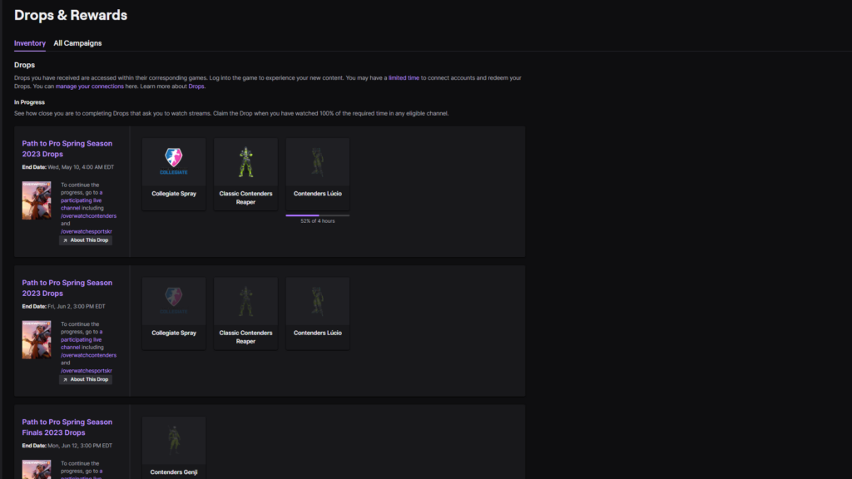Select the second campaign's Classic Contenders Reaper icon
This screenshot has width=852, height=479.
[x=245, y=300]
